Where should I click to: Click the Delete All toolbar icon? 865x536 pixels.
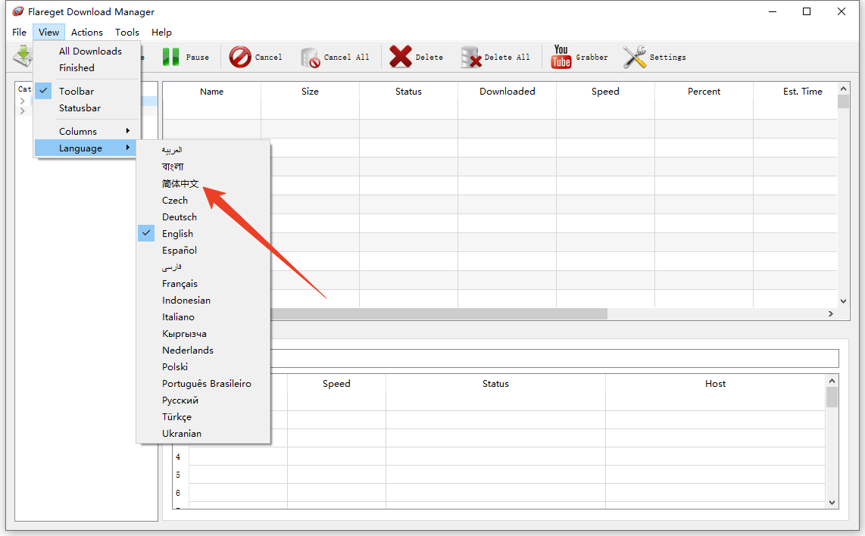[x=471, y=57]
